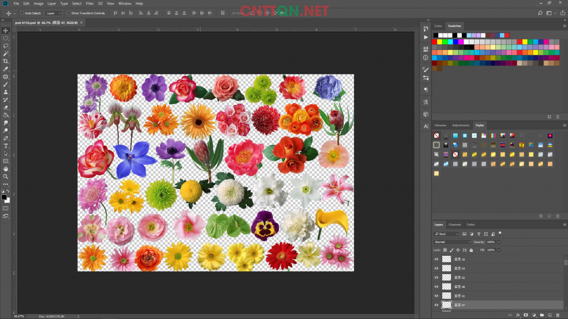The height and width of the screenshot is (319, 568).
Task: Switch to the Adjustments tab
Action: [461, 125]
